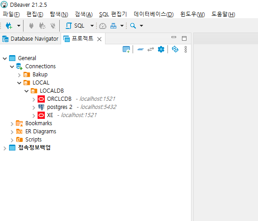The width and height of the screenshot is (258, 221).
Task: Click the ER Diagrams folder icon
Action: point(19,131)
